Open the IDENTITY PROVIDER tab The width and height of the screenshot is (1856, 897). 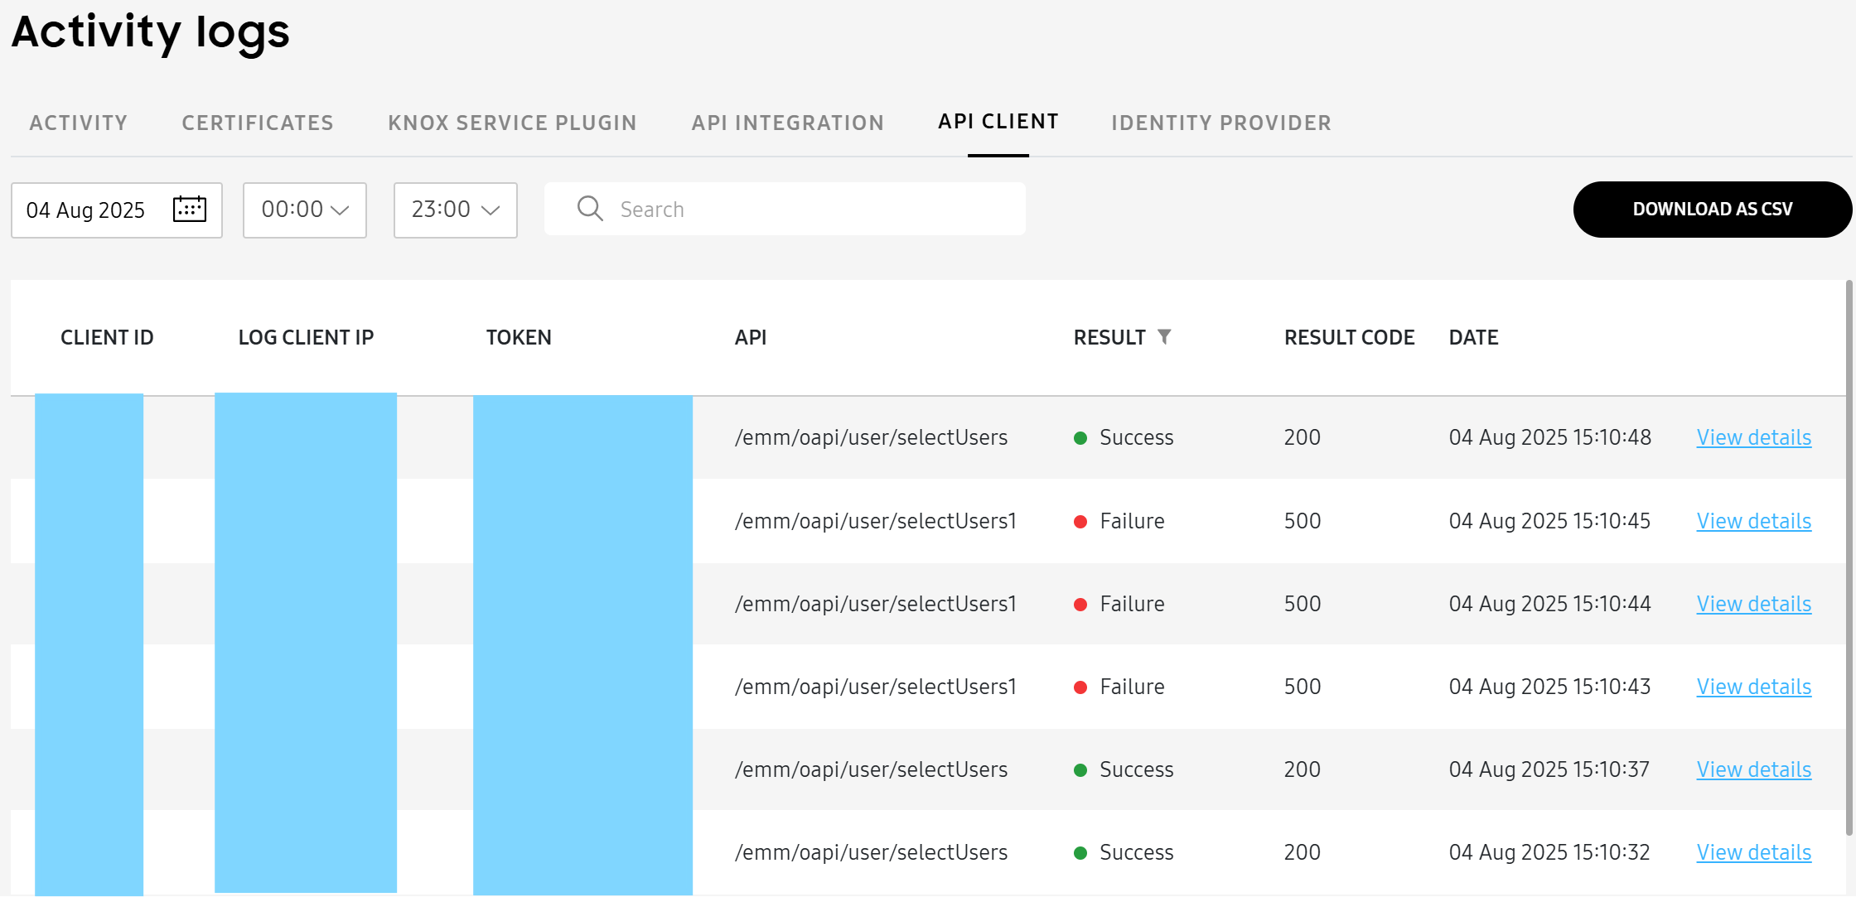point(1220,122)
